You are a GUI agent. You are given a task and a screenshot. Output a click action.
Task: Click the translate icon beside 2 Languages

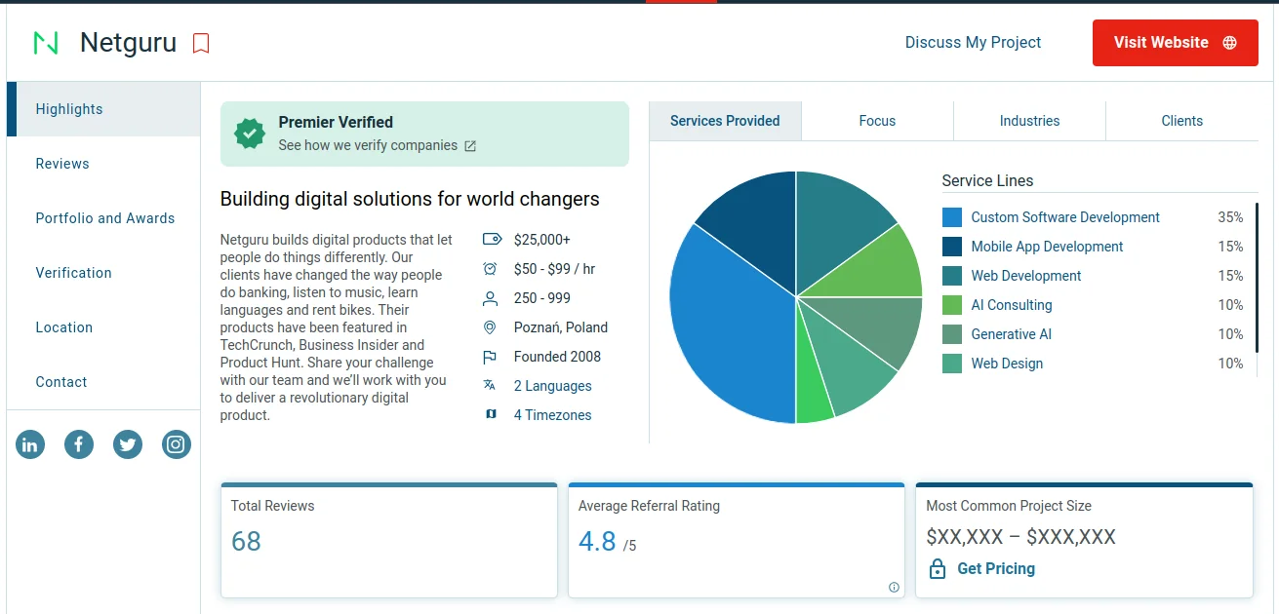[490, 386]
